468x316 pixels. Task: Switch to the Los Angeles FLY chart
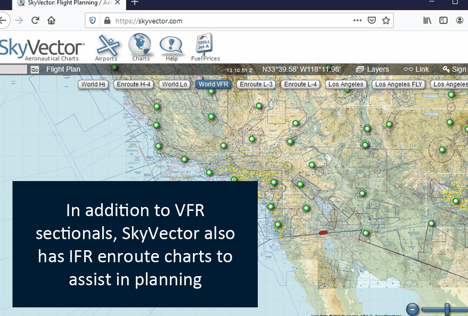(398, 84)
